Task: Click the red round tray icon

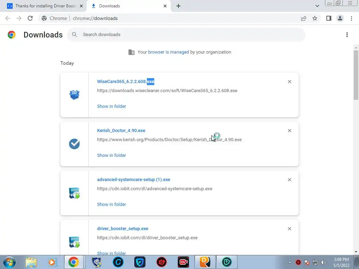Action: click(x=298, y=262)
